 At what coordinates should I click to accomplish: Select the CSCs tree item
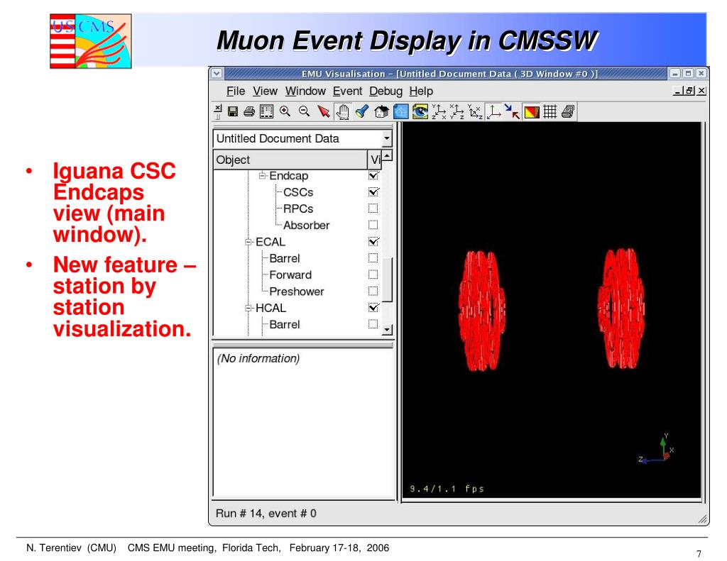[x=298, y=192]
